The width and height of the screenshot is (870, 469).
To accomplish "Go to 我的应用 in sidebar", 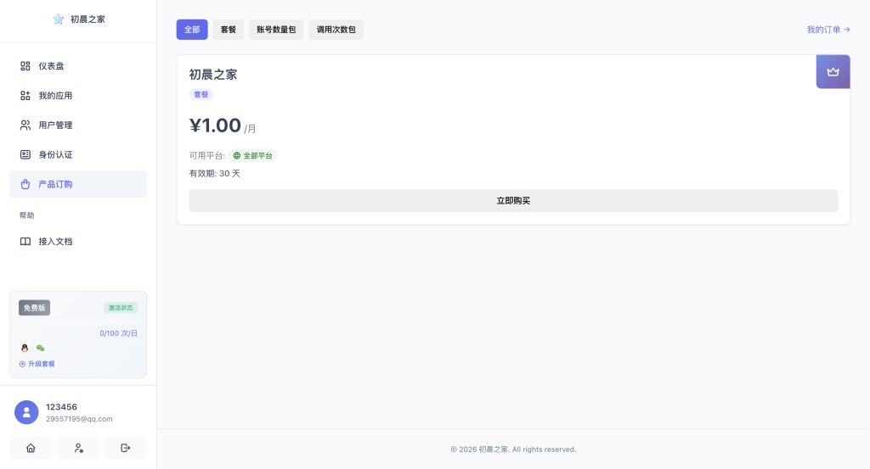I will (x=78, y=96).
